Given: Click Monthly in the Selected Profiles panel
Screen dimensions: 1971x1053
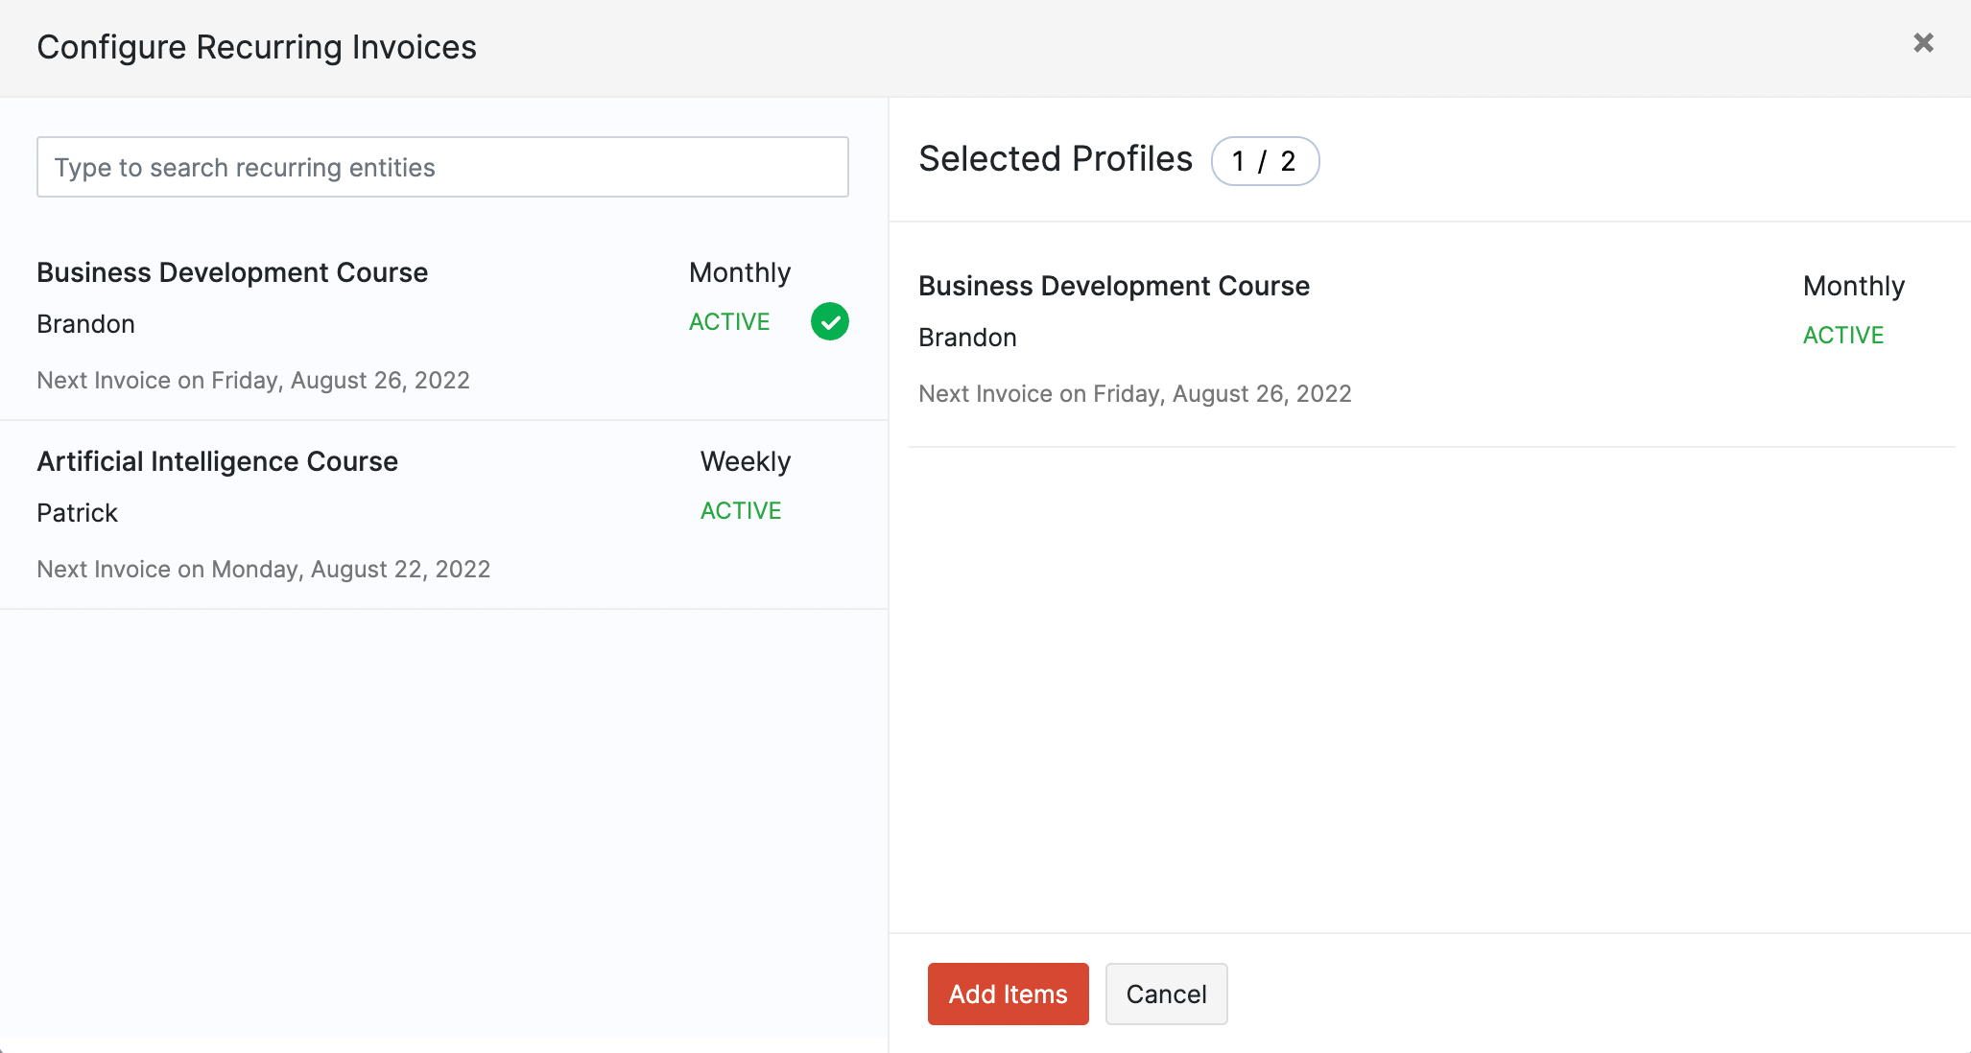Looking at the screenshot, I should (1853, 287).
